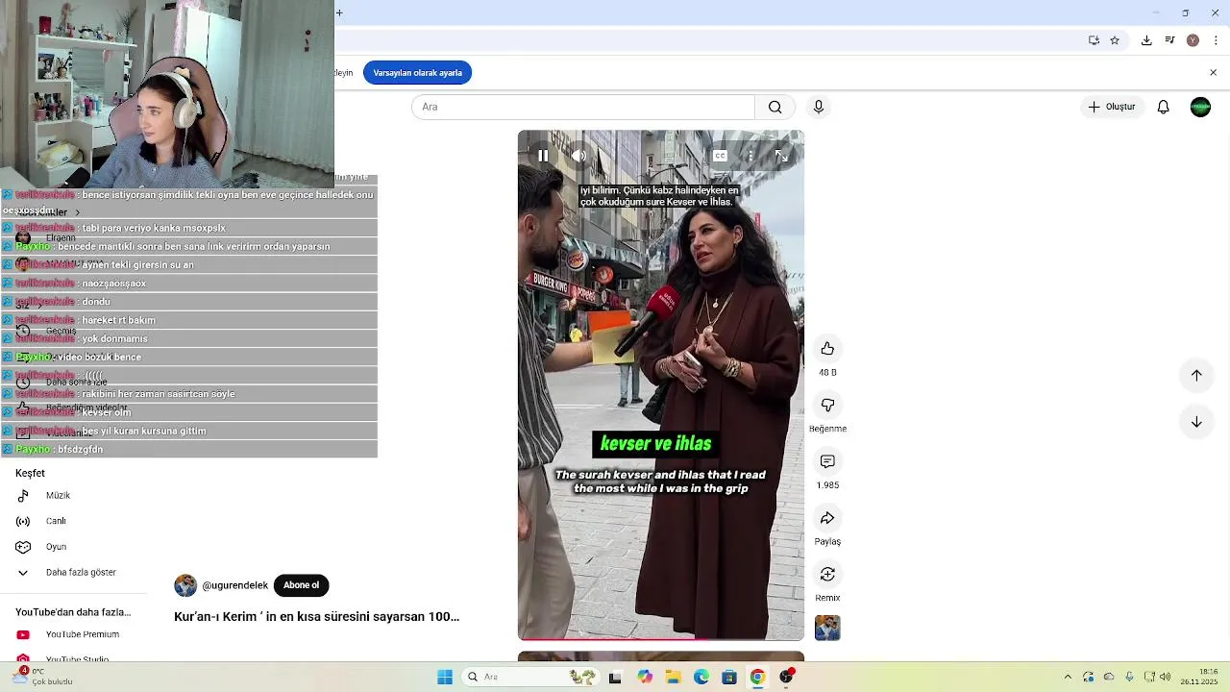Open the Chrome profile avatar
Image resolution: width=1230 pixels, height=692 pixels.
[x=1193, y=40]
